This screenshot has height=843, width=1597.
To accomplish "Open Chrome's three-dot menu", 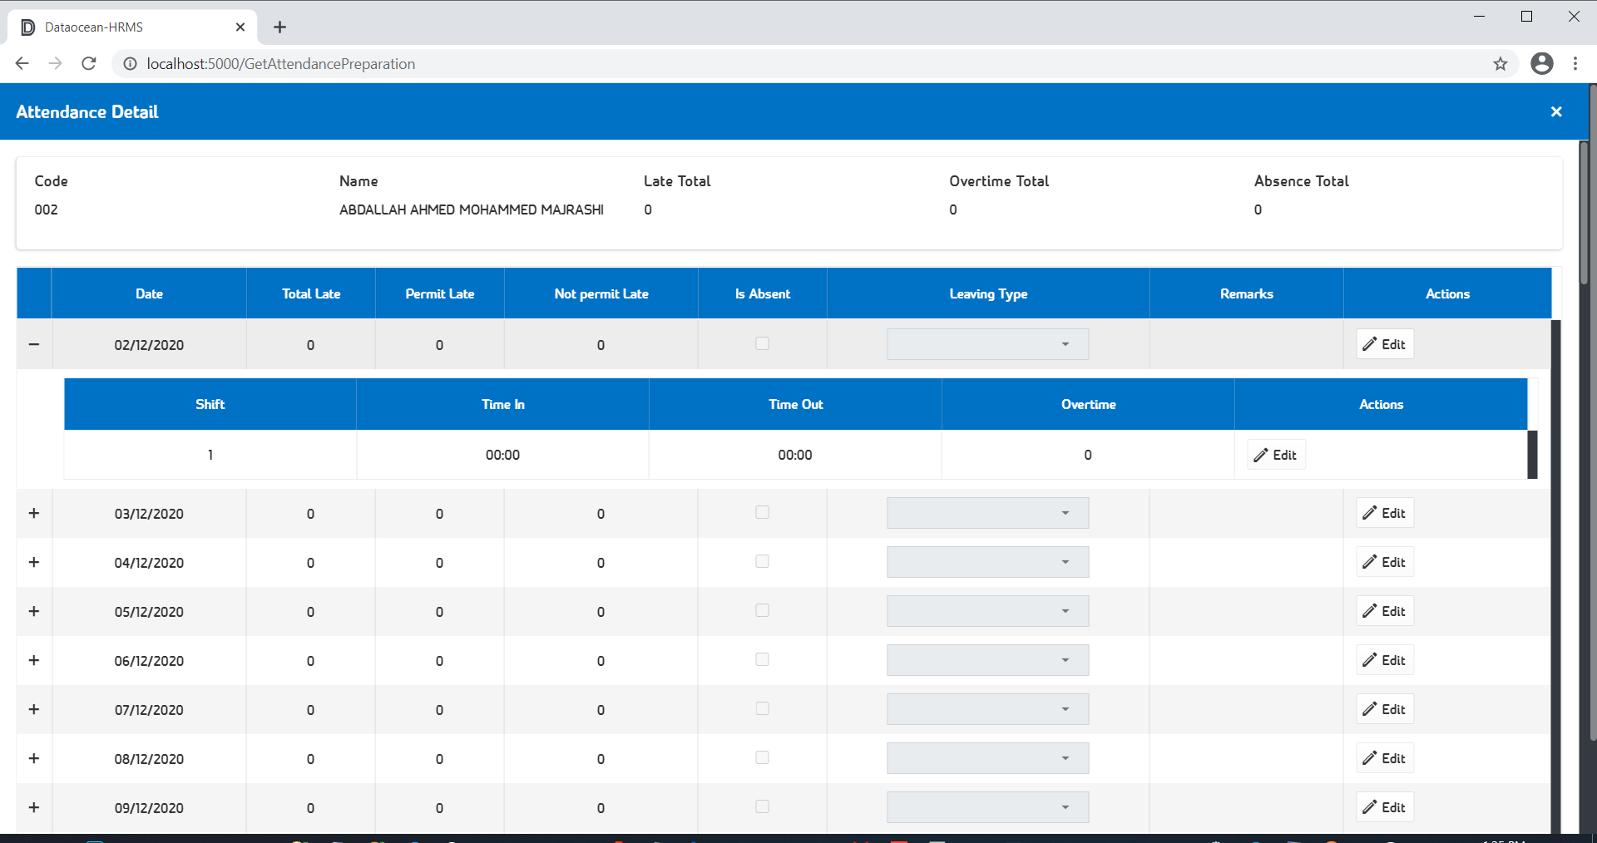I will (x=1575, y=64).
